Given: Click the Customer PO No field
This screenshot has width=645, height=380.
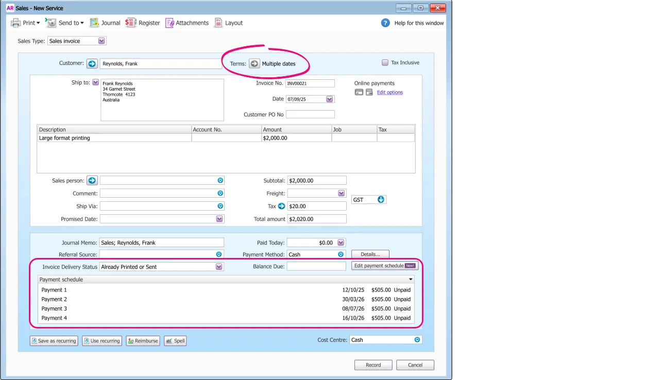Looking at the screenshot, I should (x=310, y=114).
